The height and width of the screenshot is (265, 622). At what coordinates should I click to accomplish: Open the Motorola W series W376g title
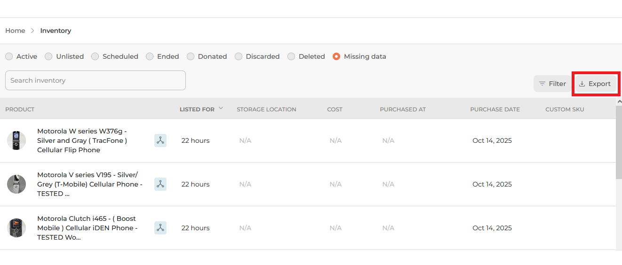(82, 140)
